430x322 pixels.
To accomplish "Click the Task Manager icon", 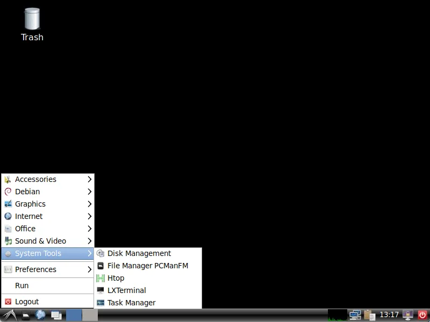I will click(x=101, y=303).
